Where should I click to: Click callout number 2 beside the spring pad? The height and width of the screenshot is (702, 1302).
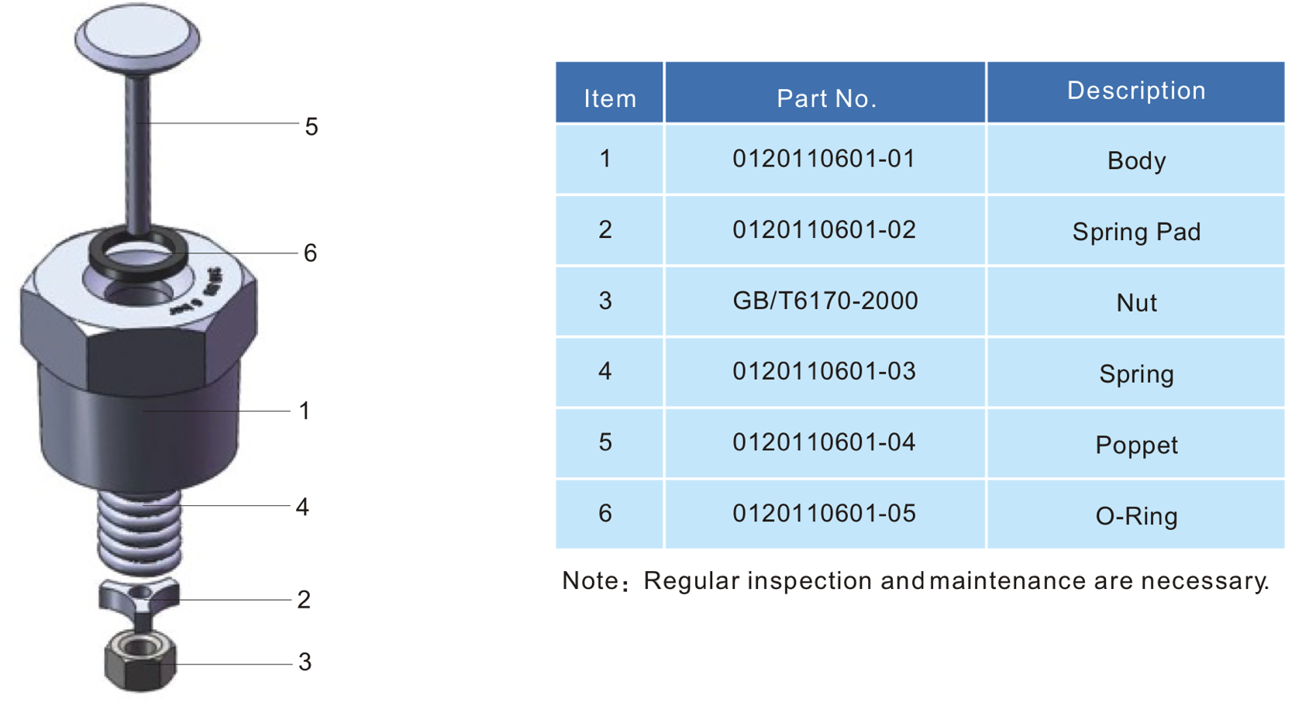(304, 599)
